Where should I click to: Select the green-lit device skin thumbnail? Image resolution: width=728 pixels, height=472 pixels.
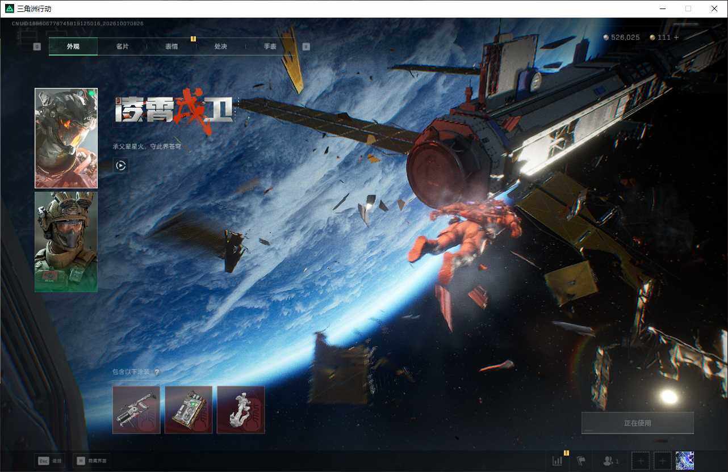click(x=189, y=410)
